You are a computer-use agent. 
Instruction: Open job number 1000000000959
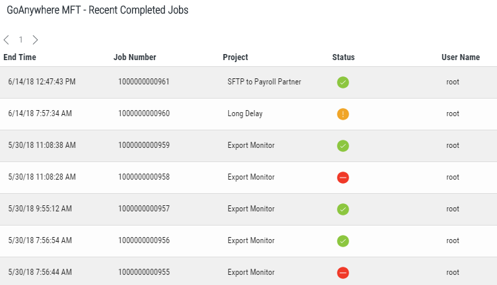click(144, 145)
